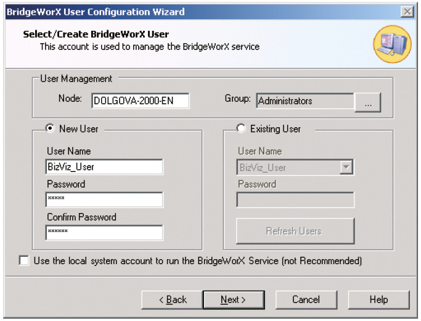The height and width of the screenshot is (321, 421).
Task: Go Back to the previous step
Action: pos(173,299)
